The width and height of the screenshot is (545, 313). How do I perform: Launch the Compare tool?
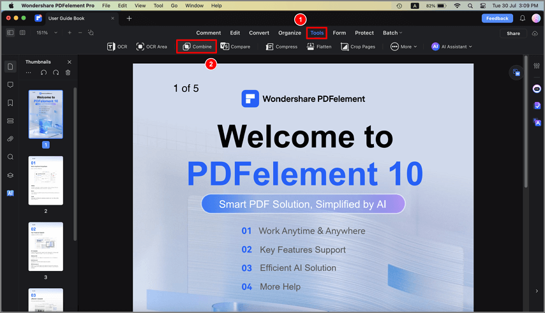click(x=235, y=47)
